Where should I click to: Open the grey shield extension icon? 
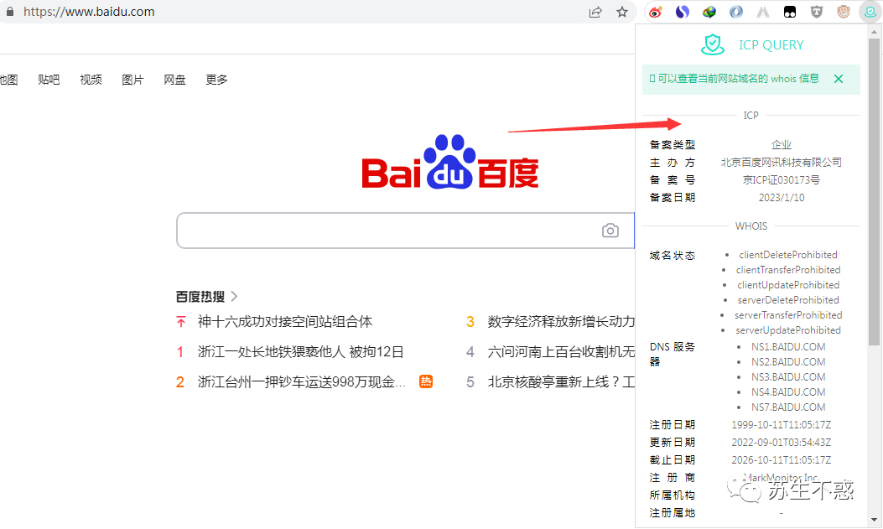pyautogui.click(x=817, y=12)
